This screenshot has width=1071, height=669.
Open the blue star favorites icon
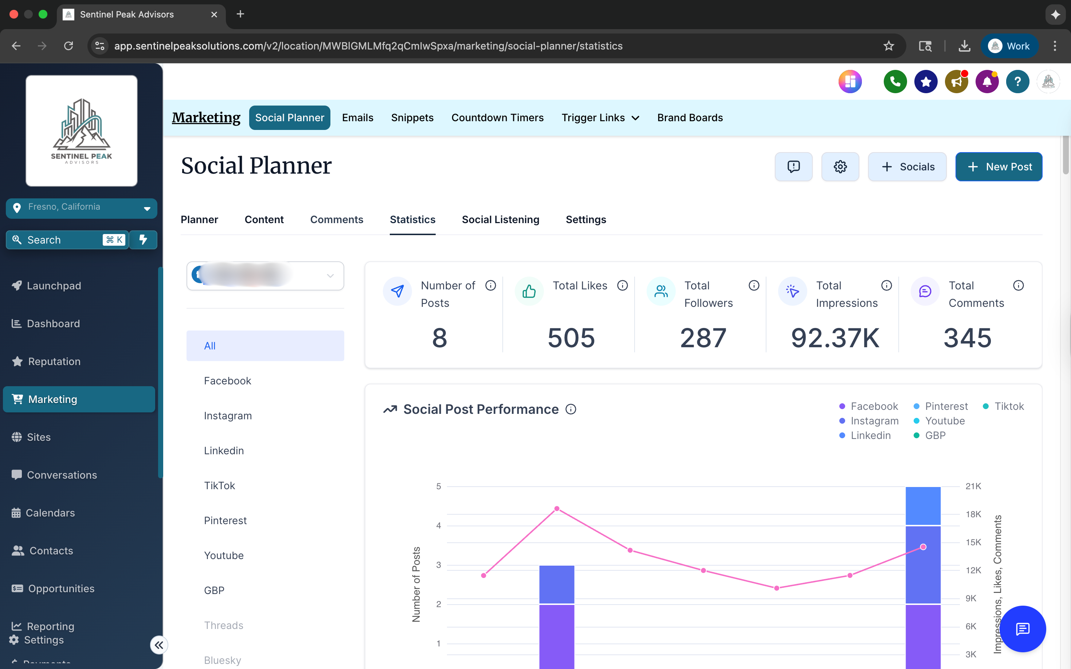[925, 82]
